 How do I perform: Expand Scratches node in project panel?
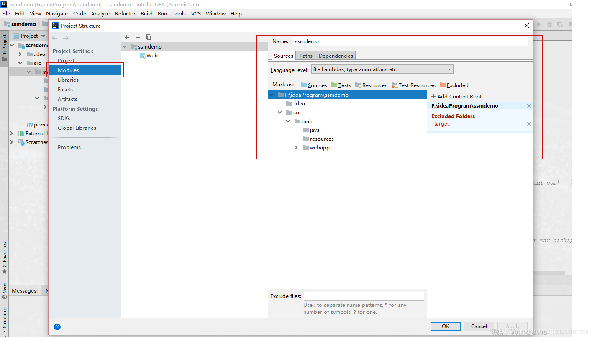click(12, 142)
